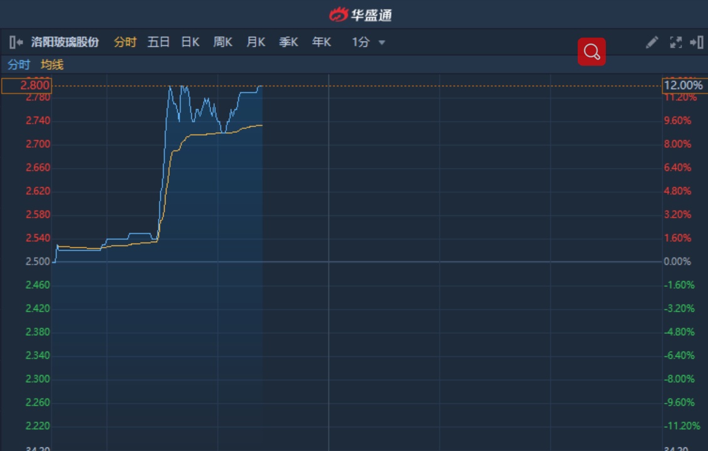Open 周K weekly candlestick view
This screenshot has width=708, height=451.
(222, 42)
